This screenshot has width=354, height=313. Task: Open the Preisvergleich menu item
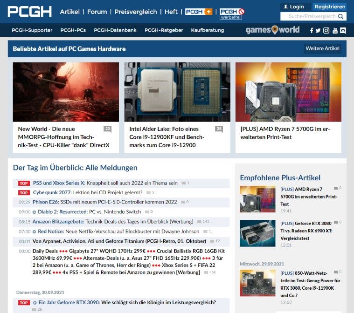[136, 12]
